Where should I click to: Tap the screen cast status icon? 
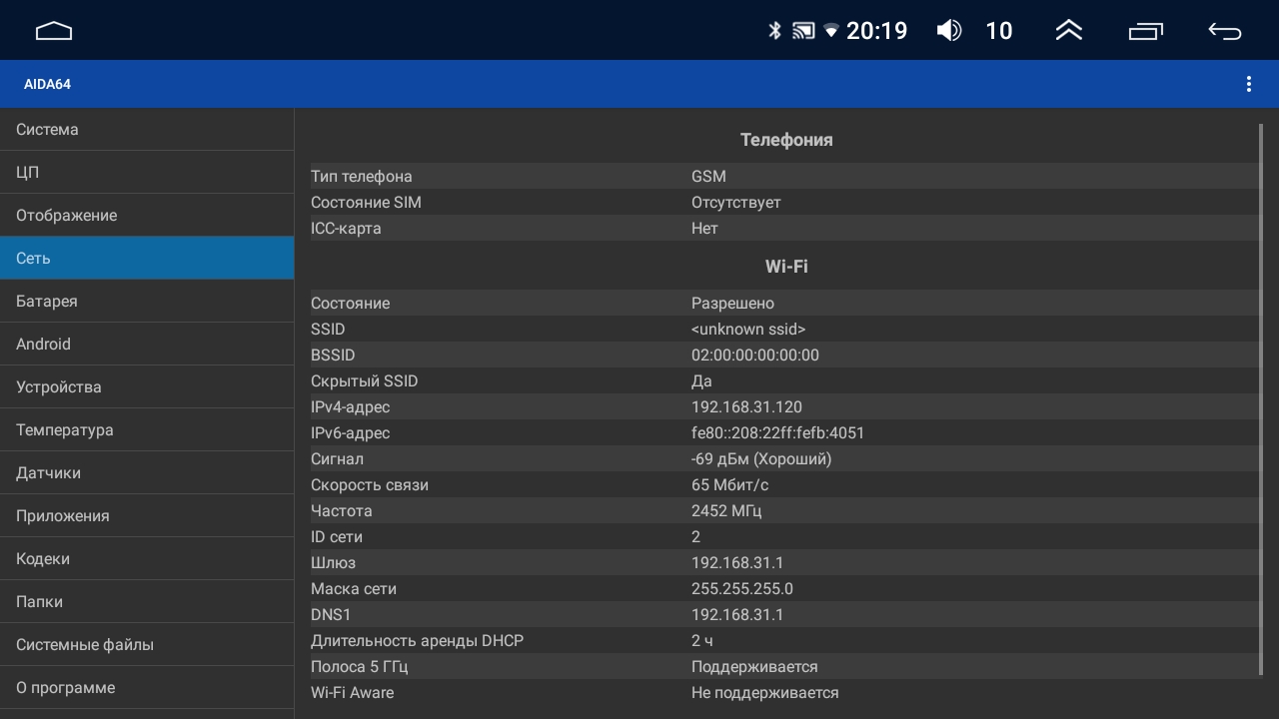click(803, 31)
